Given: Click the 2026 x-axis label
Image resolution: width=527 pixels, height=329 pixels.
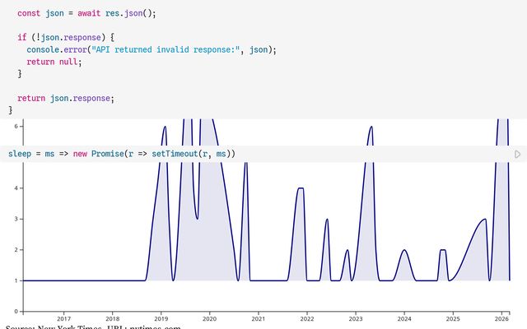Looking at the screenshot, I should coord(501,318).
